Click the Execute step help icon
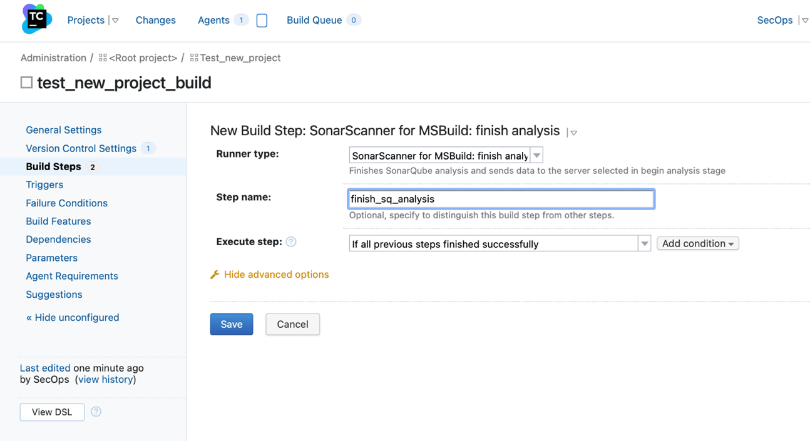Image resolution: width=810 pixels, height=441 pixels. [291, 242]
